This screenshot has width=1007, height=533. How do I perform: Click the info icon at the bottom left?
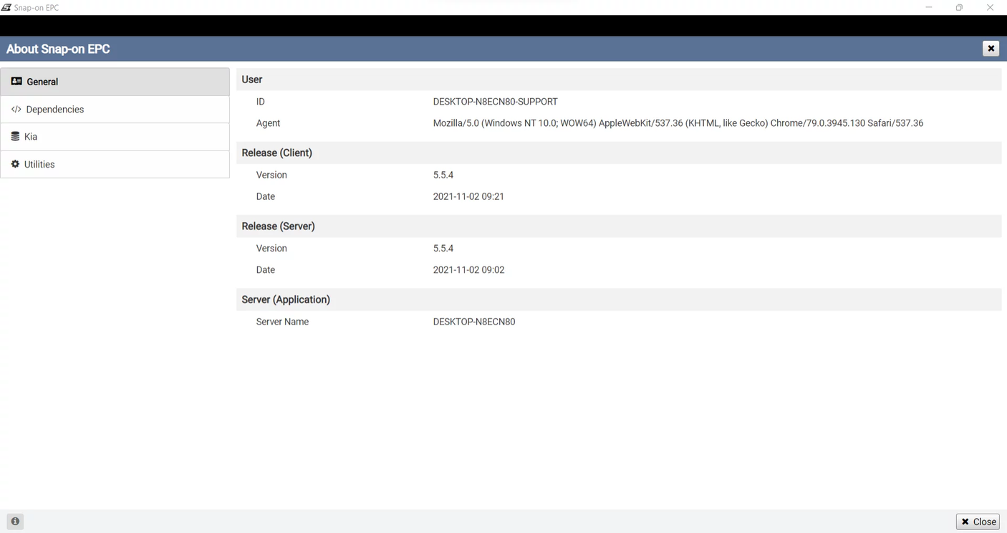(x=14, y=521)
